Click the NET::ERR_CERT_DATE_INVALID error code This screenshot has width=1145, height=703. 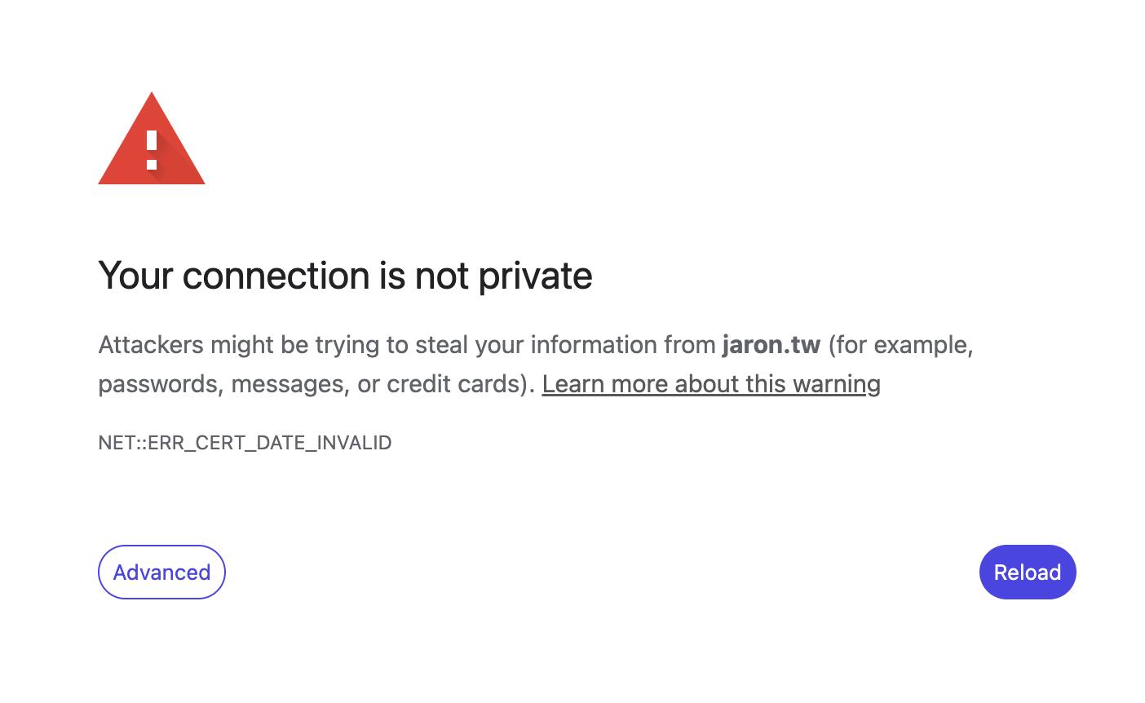(x=245, y=443)
